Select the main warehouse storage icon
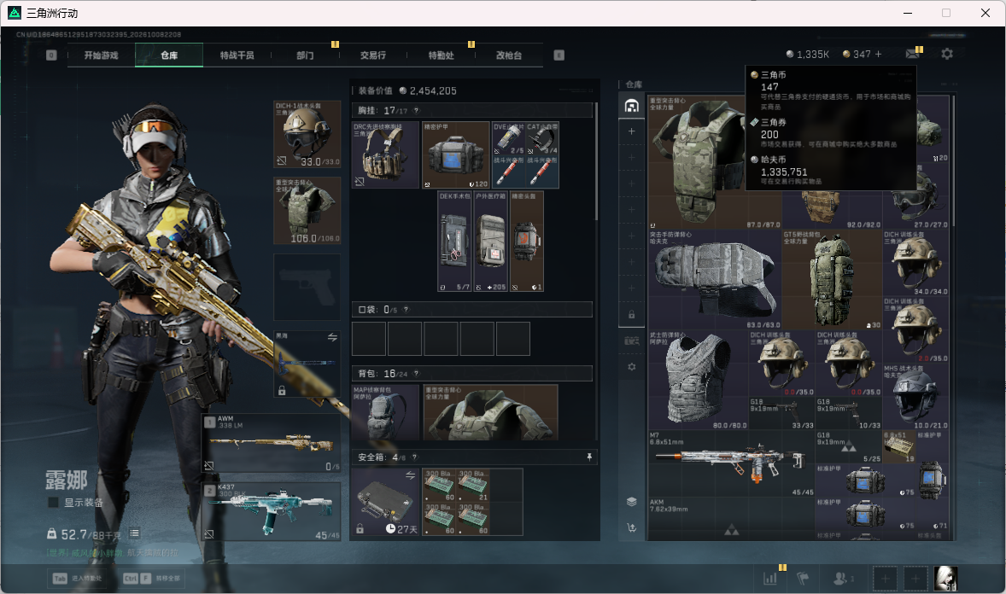The width and height of the screenshot is (1006, 594). coord(631,106)
